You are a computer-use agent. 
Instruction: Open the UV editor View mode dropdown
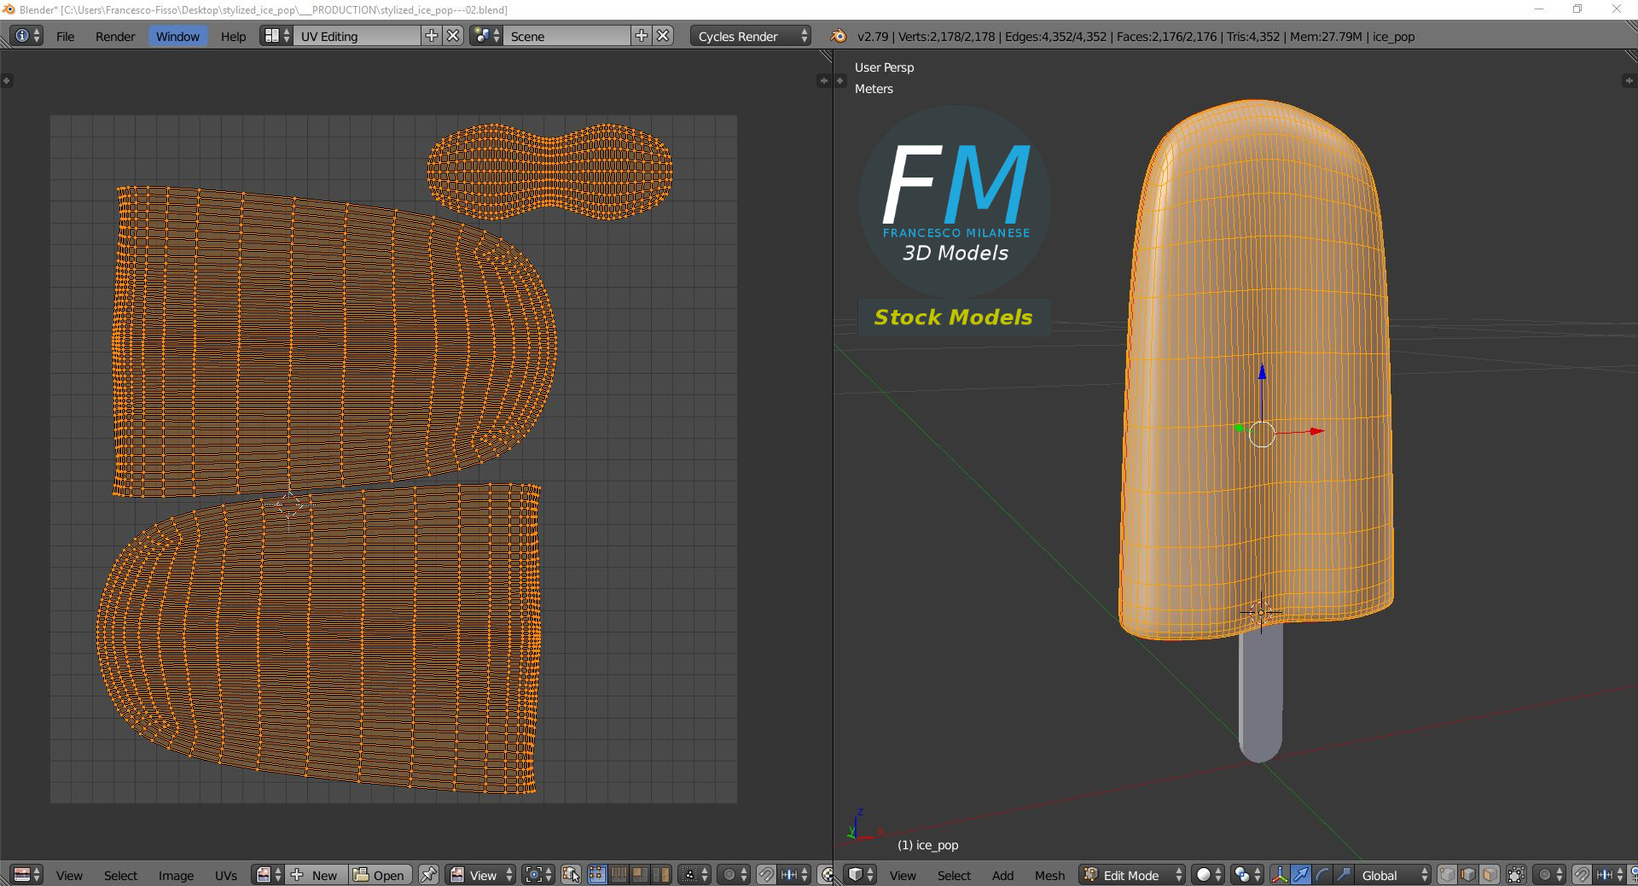(x=481, y=875)
